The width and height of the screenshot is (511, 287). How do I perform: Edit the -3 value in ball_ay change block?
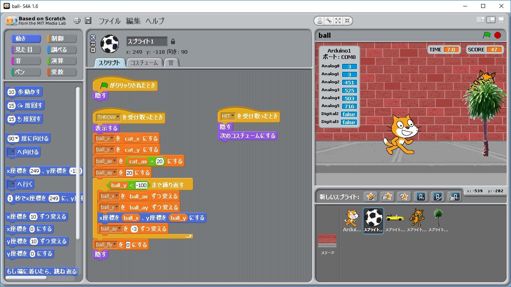coord(134,229)
